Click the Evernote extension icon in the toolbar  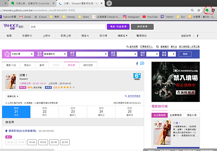click(207, 10)
